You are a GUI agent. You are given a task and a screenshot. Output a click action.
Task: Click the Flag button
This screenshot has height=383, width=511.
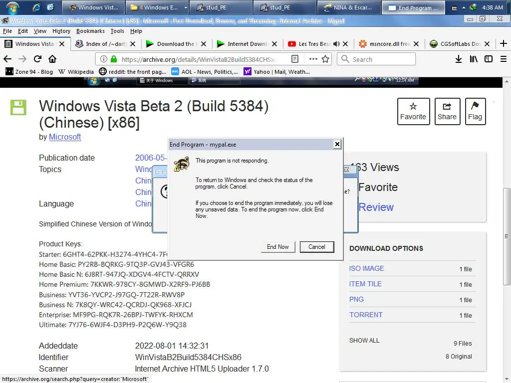[x=475, y=111]
